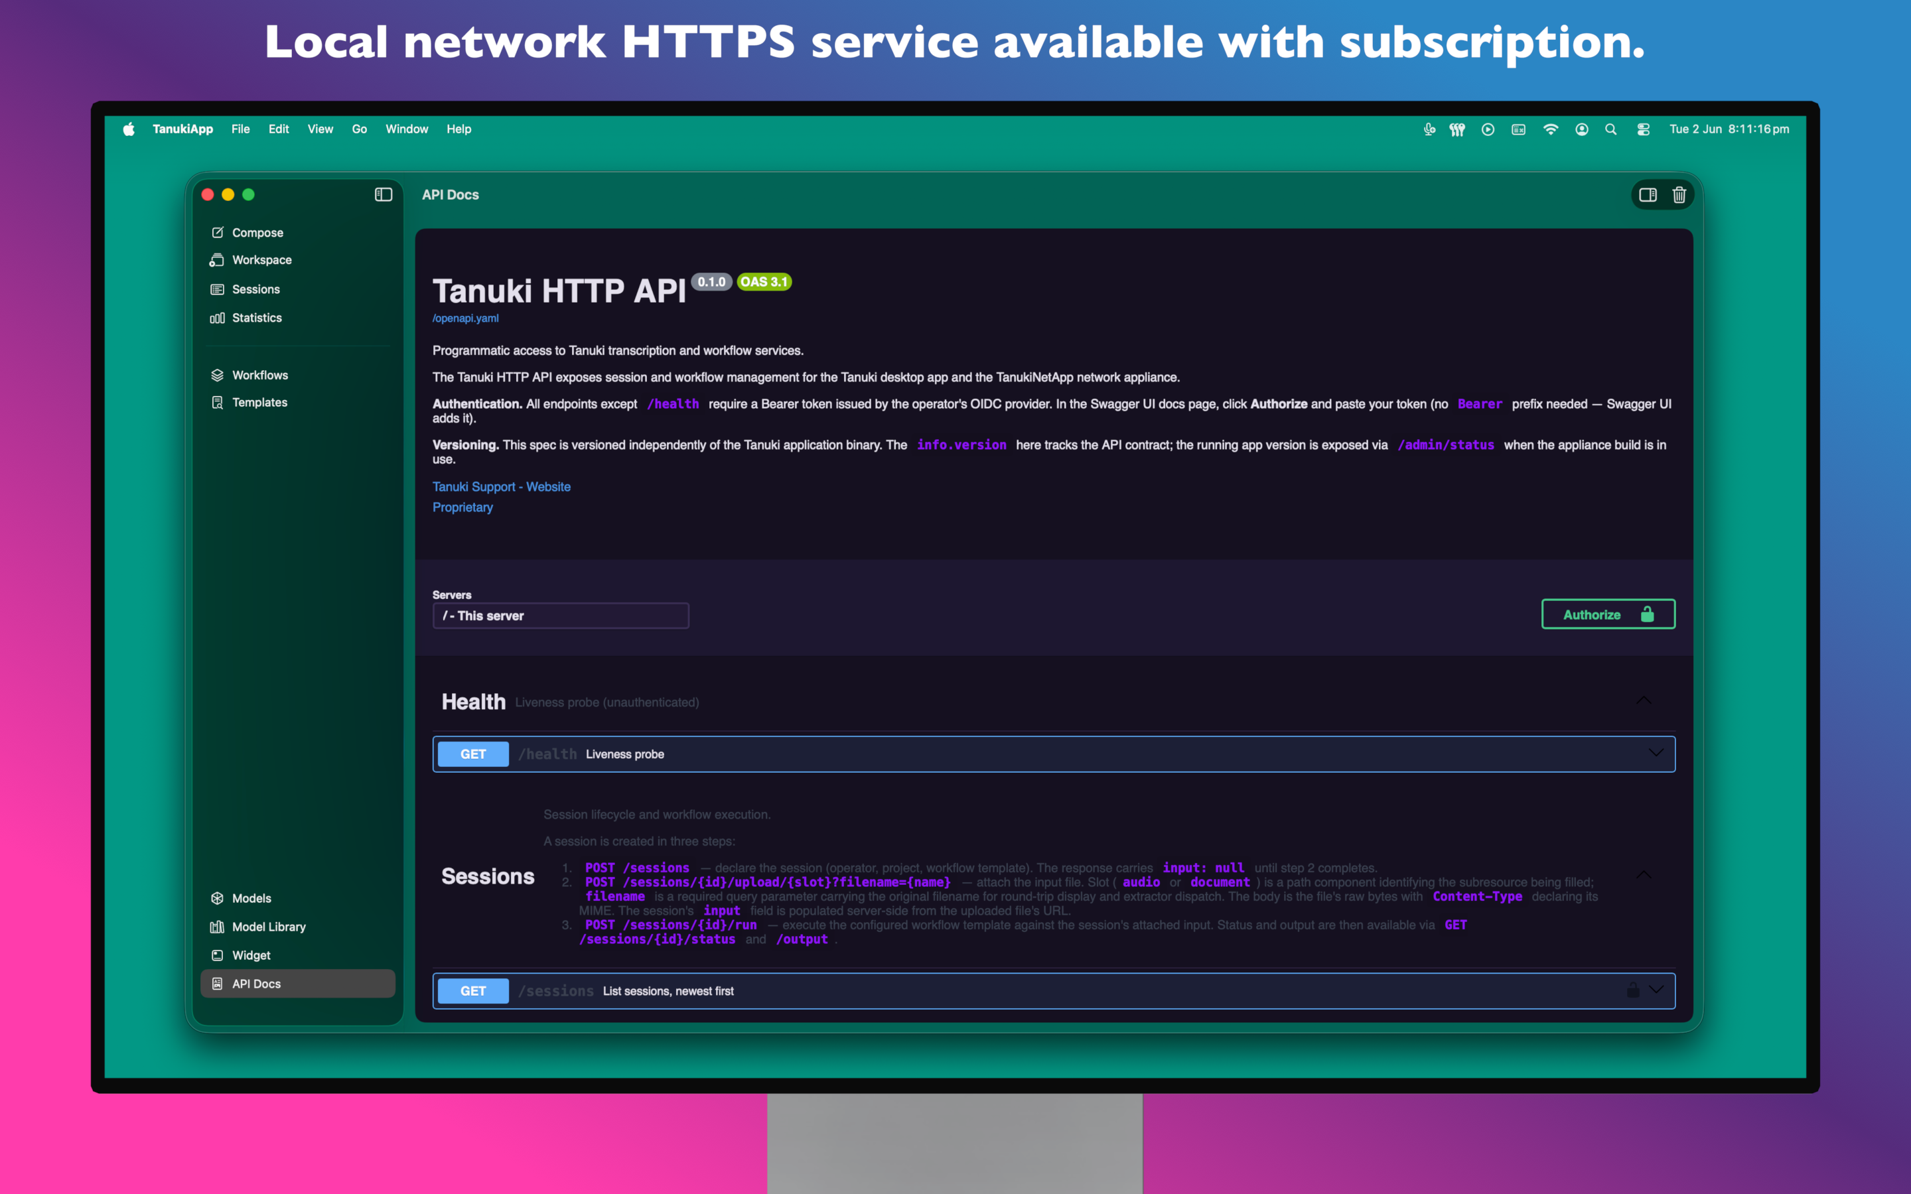Open the Tanuki Support - Website link
Image resolution: width=1911 pixels, height=1194 pixels.
(502, 486)
